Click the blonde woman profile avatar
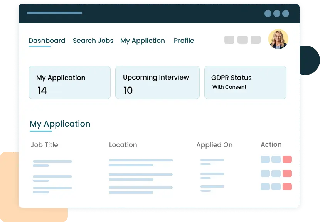The width and height of the screenshot is (320, 222). 278,39
